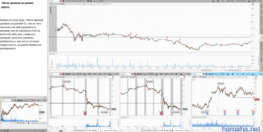The image size is (263, 132).
Task: Open style icon on the 5m chart toolbar
Action: click(100, 74)
